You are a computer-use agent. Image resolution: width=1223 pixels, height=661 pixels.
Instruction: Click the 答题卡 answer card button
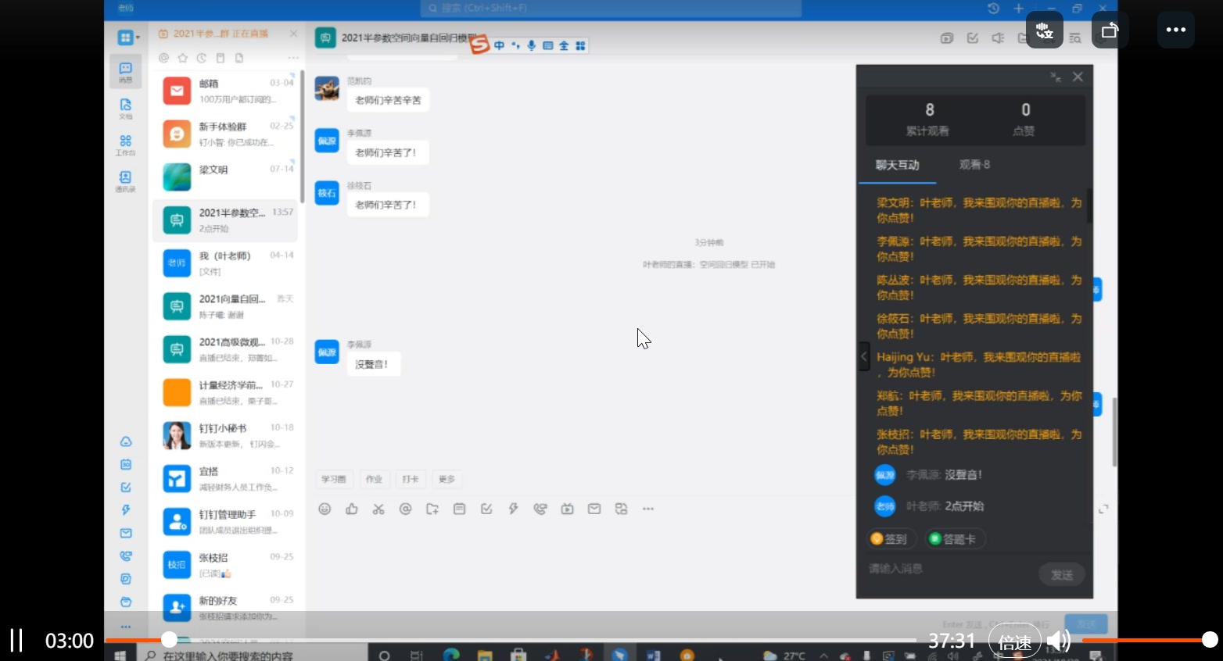(x=953, y=539)
